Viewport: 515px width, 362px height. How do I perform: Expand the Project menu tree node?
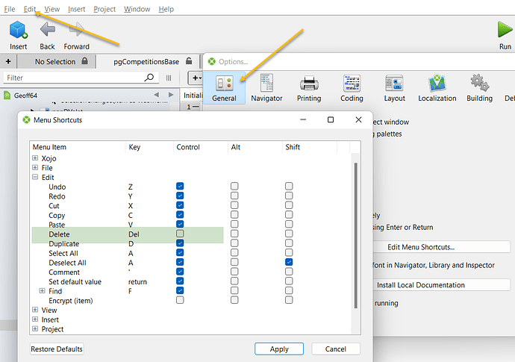pos(35,329)
